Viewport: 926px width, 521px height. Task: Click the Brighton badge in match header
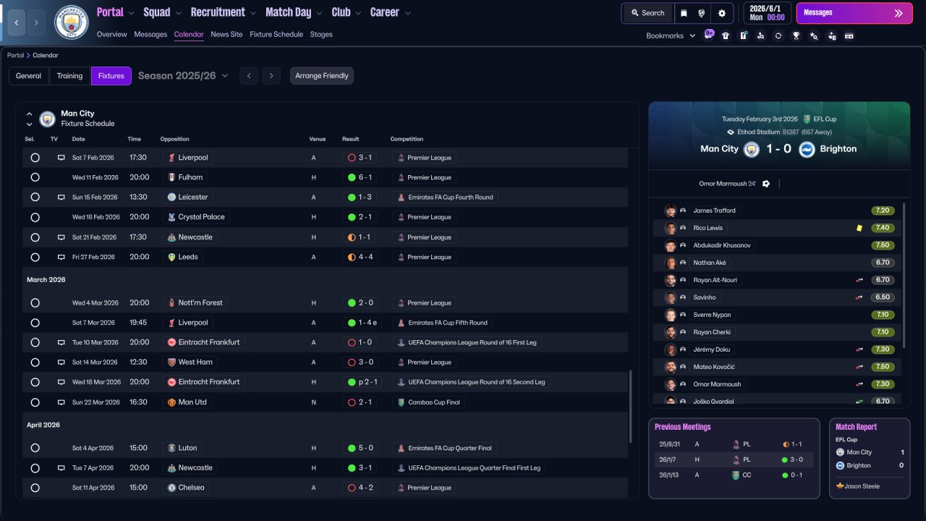coord(807,149)
